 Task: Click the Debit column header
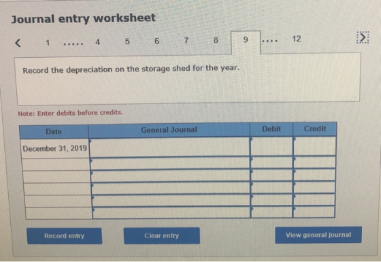pyautogui.click(x=271, y=129)
